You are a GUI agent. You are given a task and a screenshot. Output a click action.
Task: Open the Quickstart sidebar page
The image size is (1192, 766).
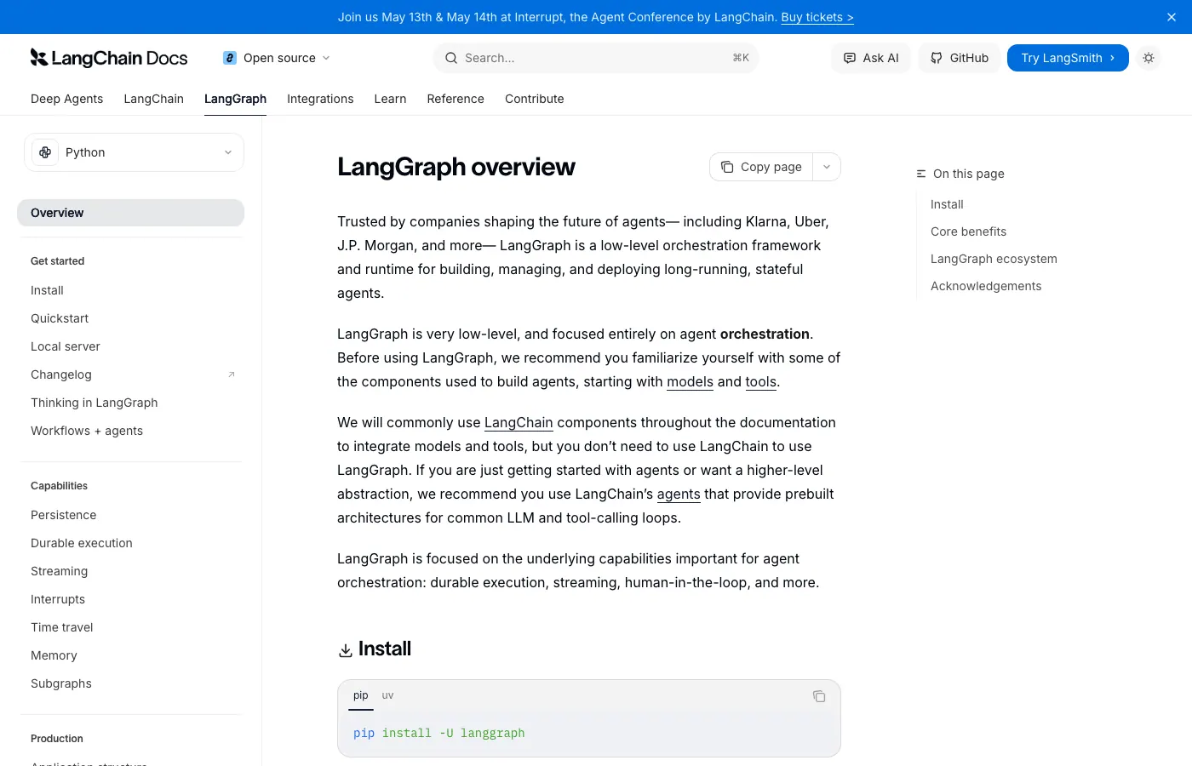click(60, 318)
